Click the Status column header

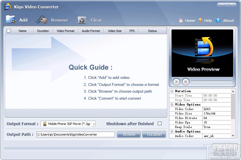click(152, 31)
